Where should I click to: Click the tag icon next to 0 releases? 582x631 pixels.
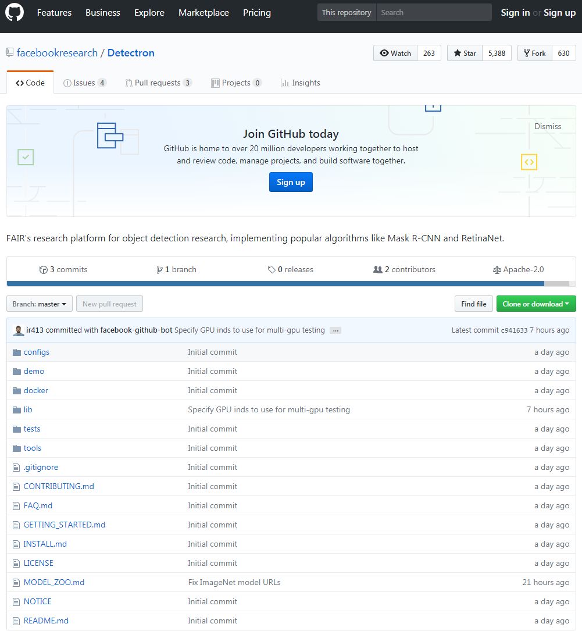tap(272, 270)
